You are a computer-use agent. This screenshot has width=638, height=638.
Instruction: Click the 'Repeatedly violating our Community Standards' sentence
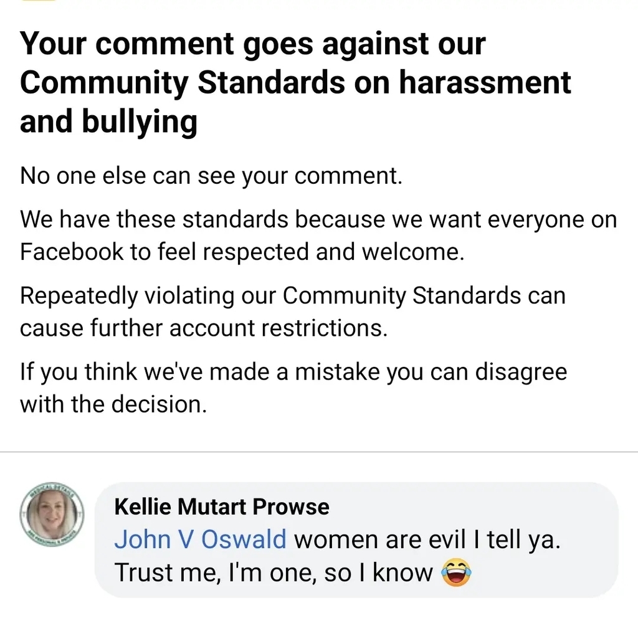pos(293,295)
